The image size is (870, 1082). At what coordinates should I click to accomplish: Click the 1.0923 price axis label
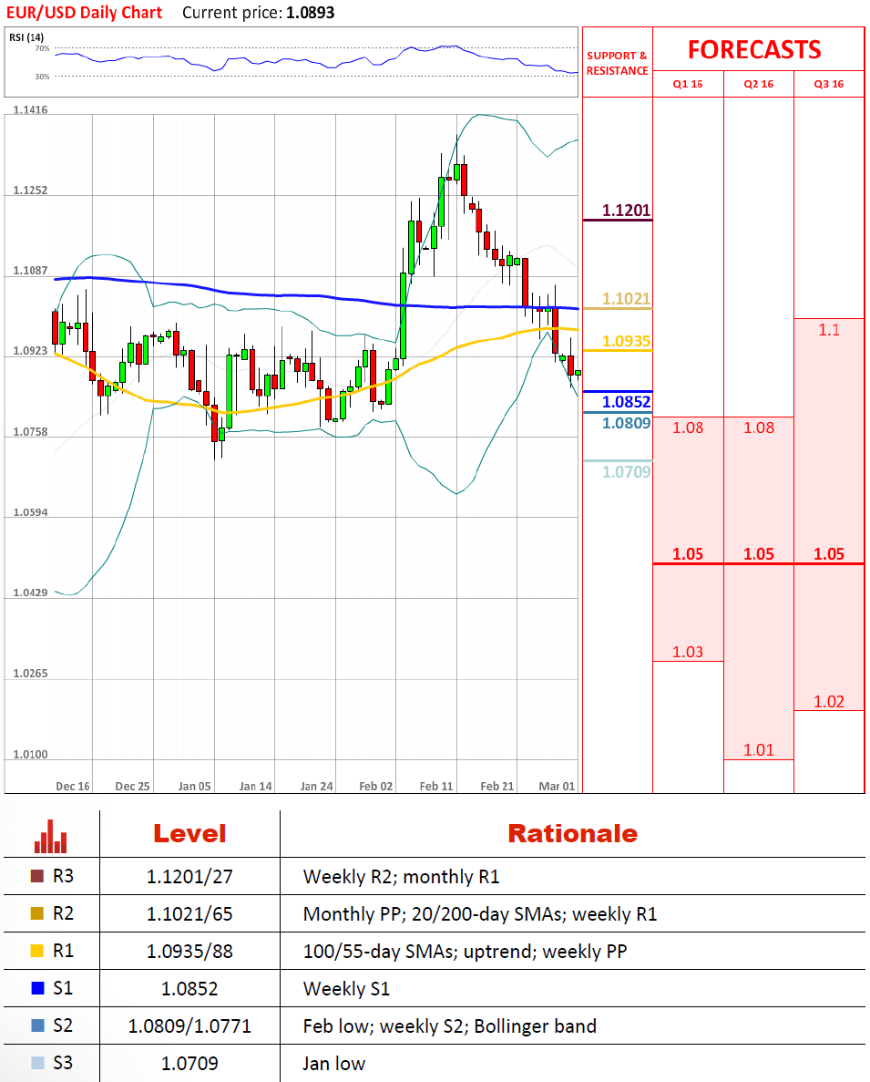coord(30,351)
